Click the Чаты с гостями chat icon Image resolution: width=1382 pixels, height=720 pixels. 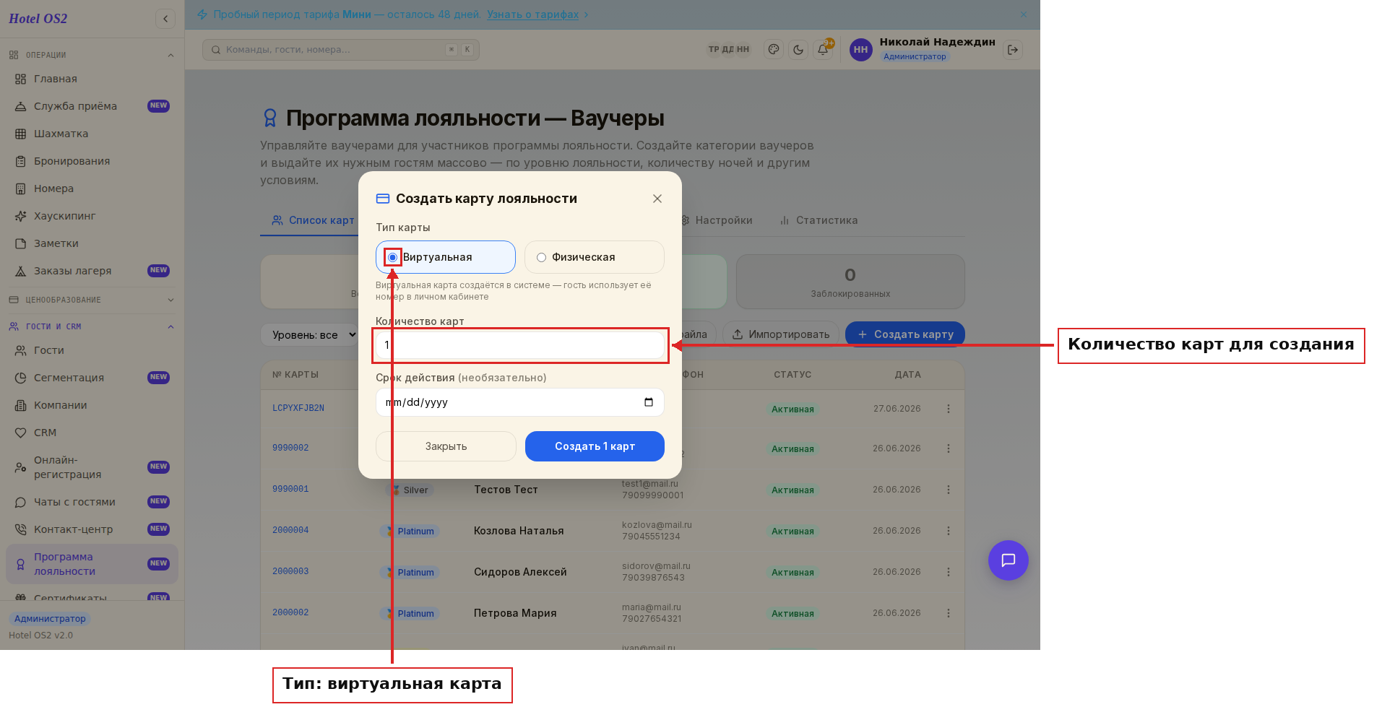(x=20, y=502)
